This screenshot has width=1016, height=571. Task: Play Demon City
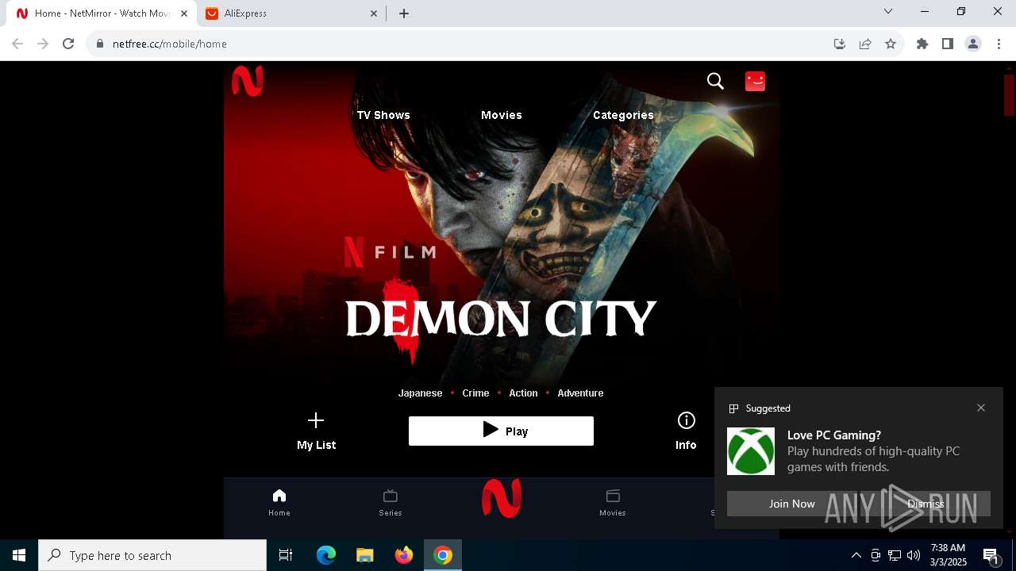[x=501, y=431]
